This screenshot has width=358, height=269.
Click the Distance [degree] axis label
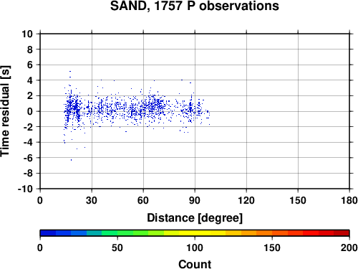coord(195,218)
